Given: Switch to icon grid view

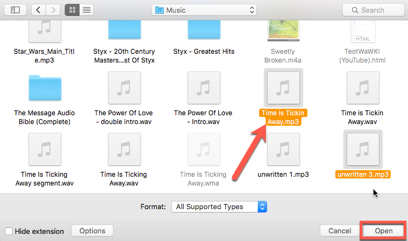Looking at the screenshot, I should (72, 10).
